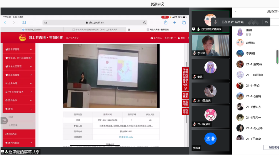The width and height of the screenshot is (279, 155).
Task: Open the 系统设置 dropdown in header
Action: 170,38
